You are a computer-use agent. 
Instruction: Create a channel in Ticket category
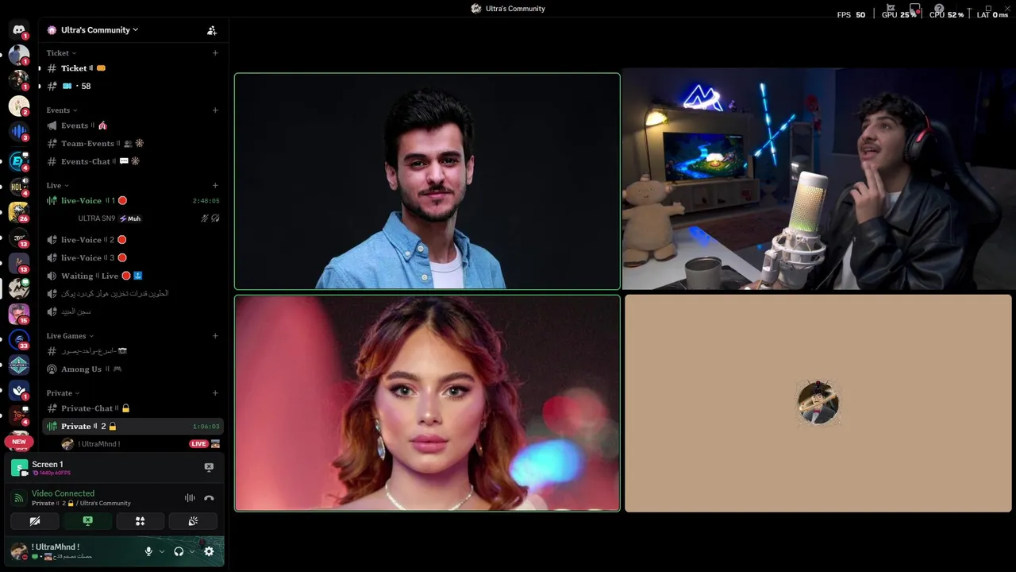tap(215, 53)
